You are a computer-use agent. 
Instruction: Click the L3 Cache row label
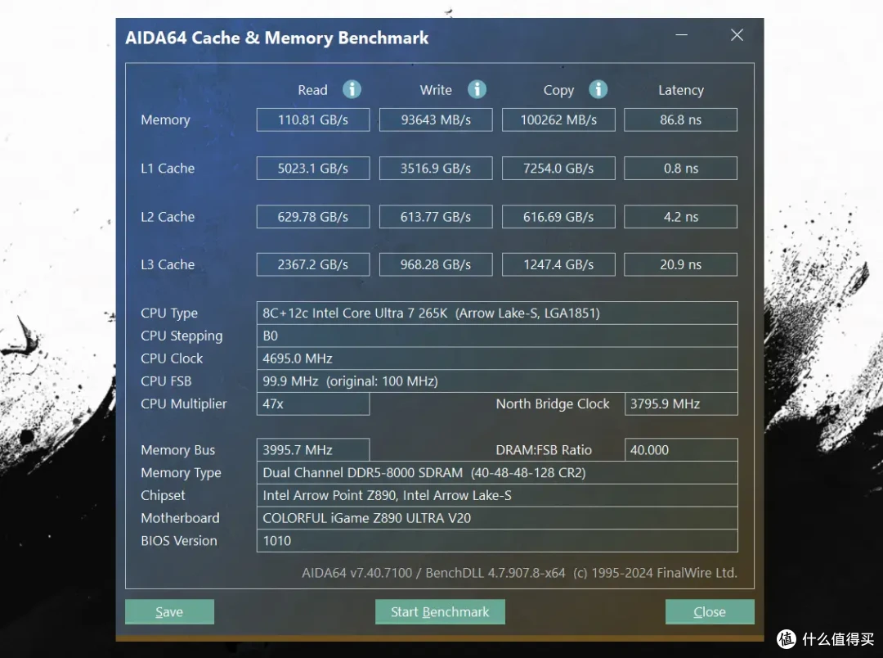[x=168, y=264]
